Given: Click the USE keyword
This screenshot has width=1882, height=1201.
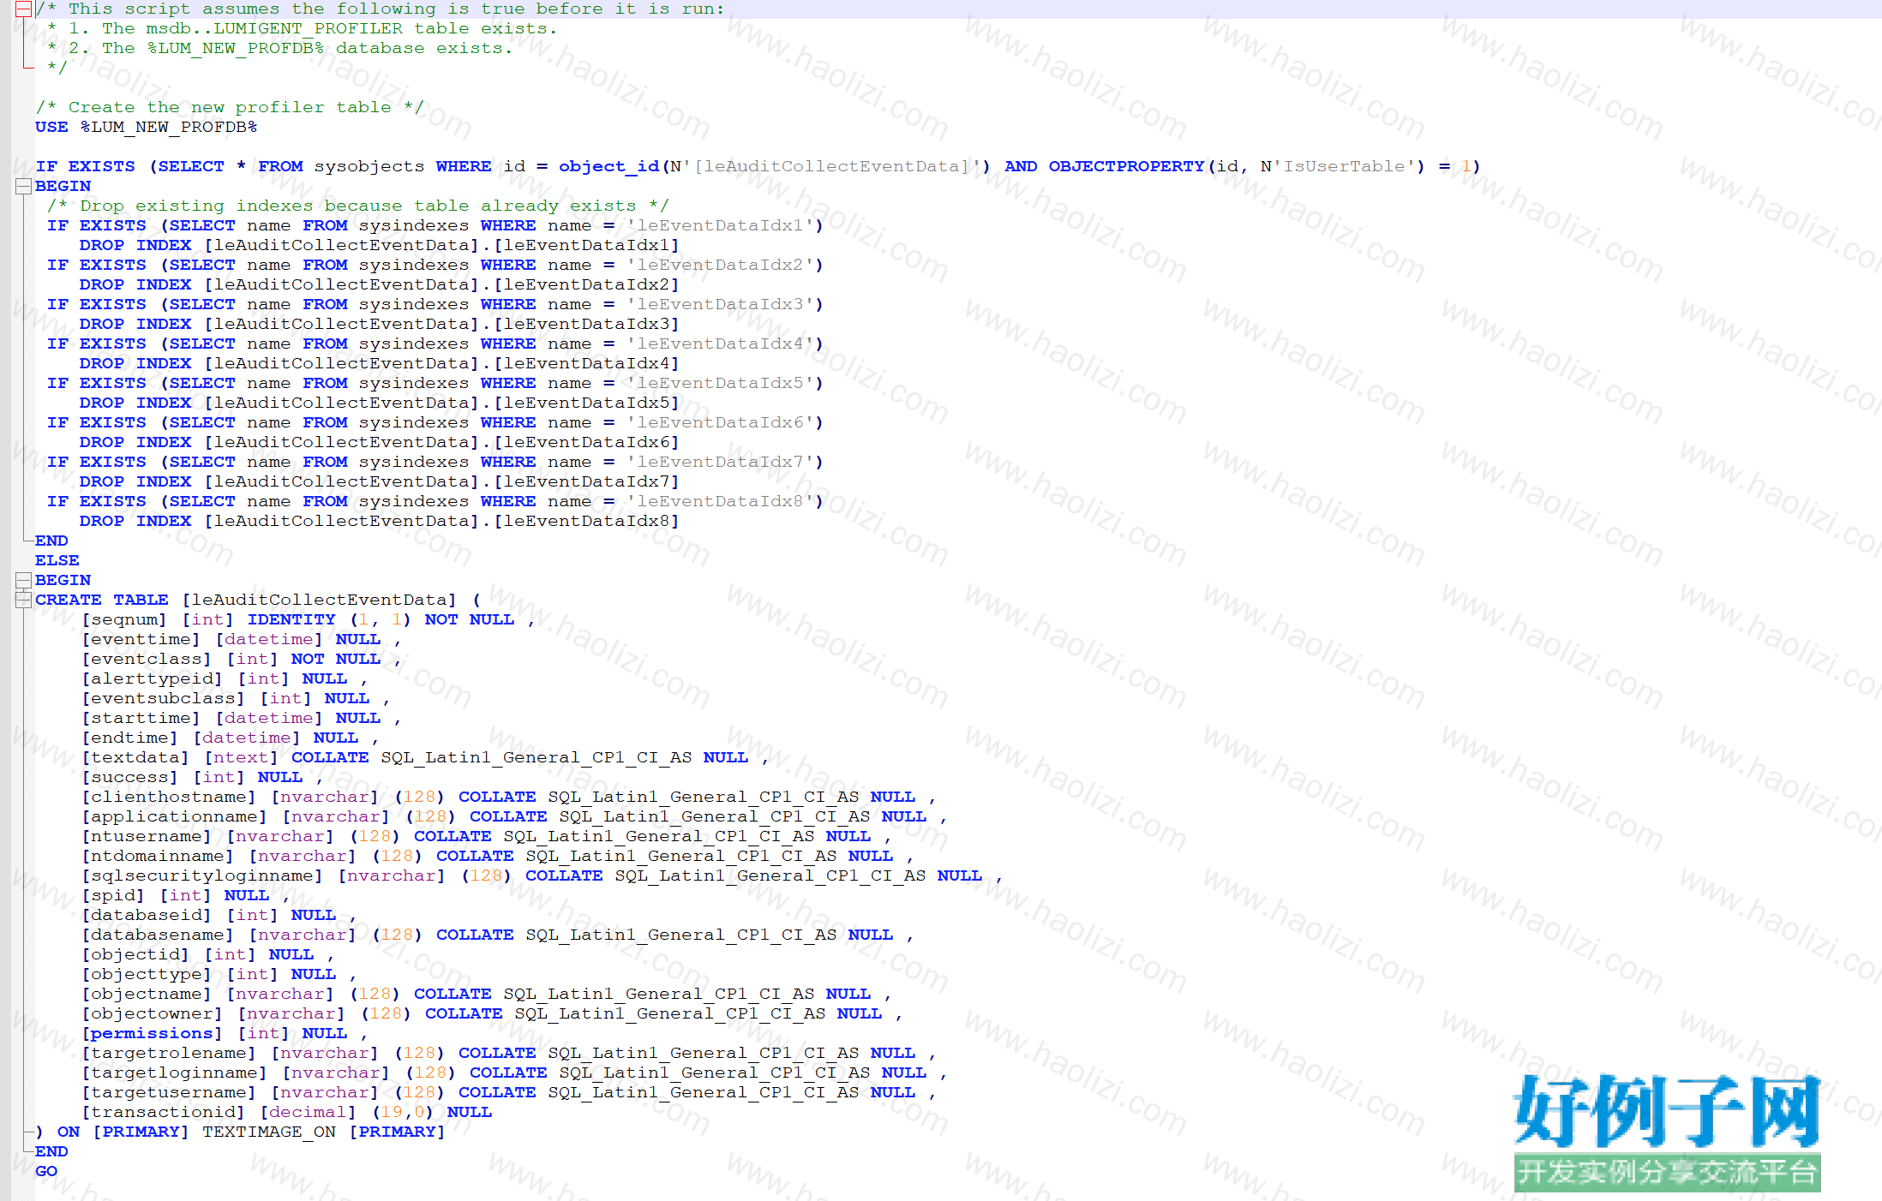Looking at the screenshot, I should [51, 127].
